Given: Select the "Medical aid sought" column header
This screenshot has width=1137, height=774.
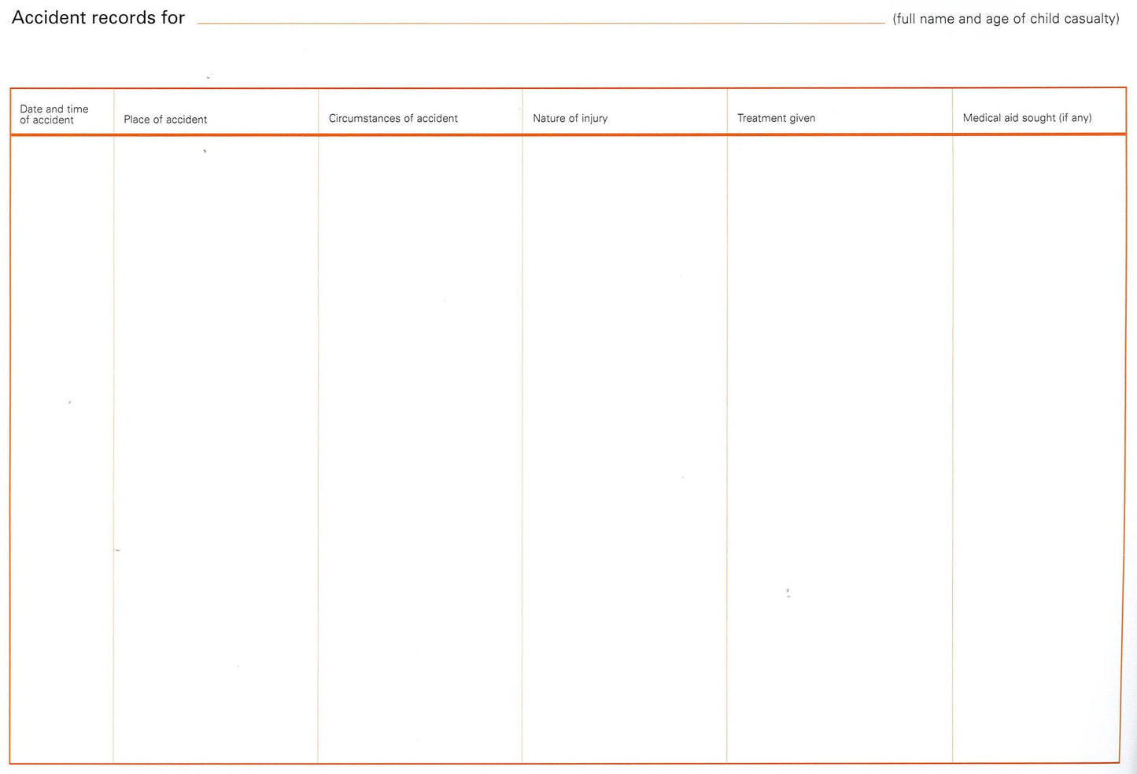Looking at the screenshot, I should 1026,118.
